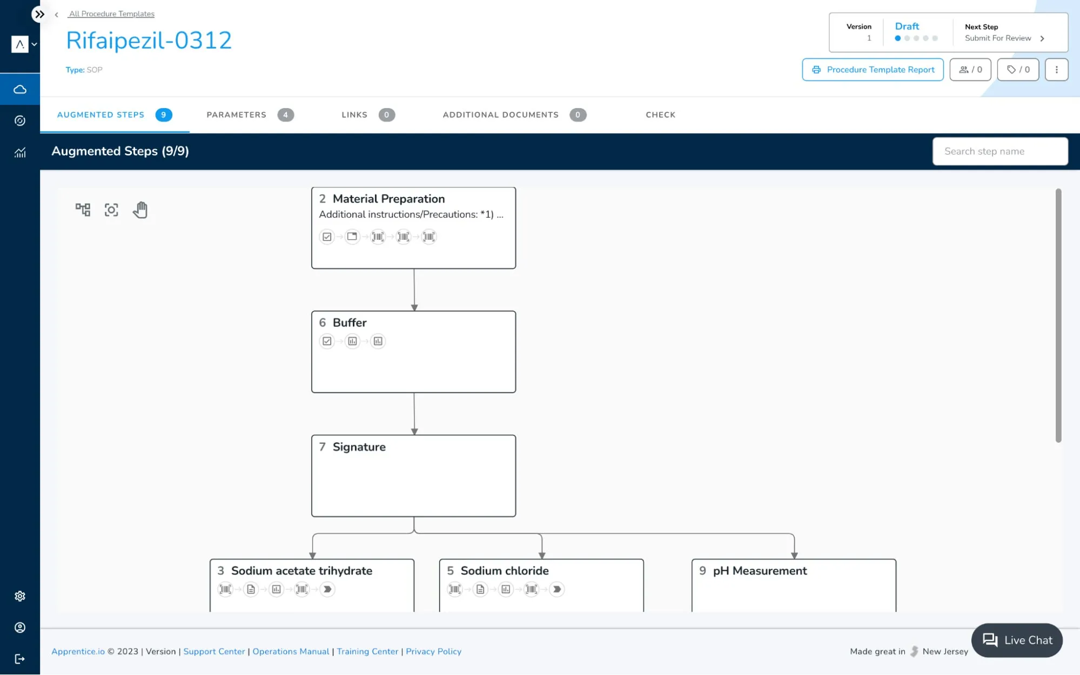The height and width of the screenshot is (675, 1080).
Task: Open the three-dot more options menu
Action: pos(1056,70)
